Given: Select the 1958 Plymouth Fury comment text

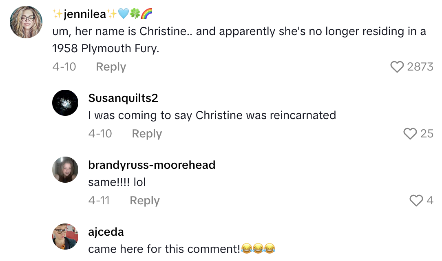Looking at the screenshot, I should (x=239, y=40).
